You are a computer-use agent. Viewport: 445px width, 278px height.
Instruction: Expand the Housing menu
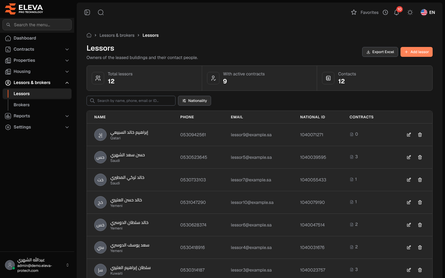tap(37, 71)
